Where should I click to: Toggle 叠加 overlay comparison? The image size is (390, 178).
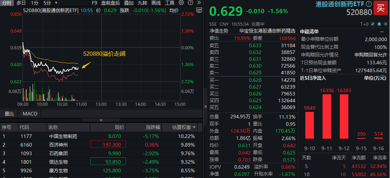click(x=128, y=3)
